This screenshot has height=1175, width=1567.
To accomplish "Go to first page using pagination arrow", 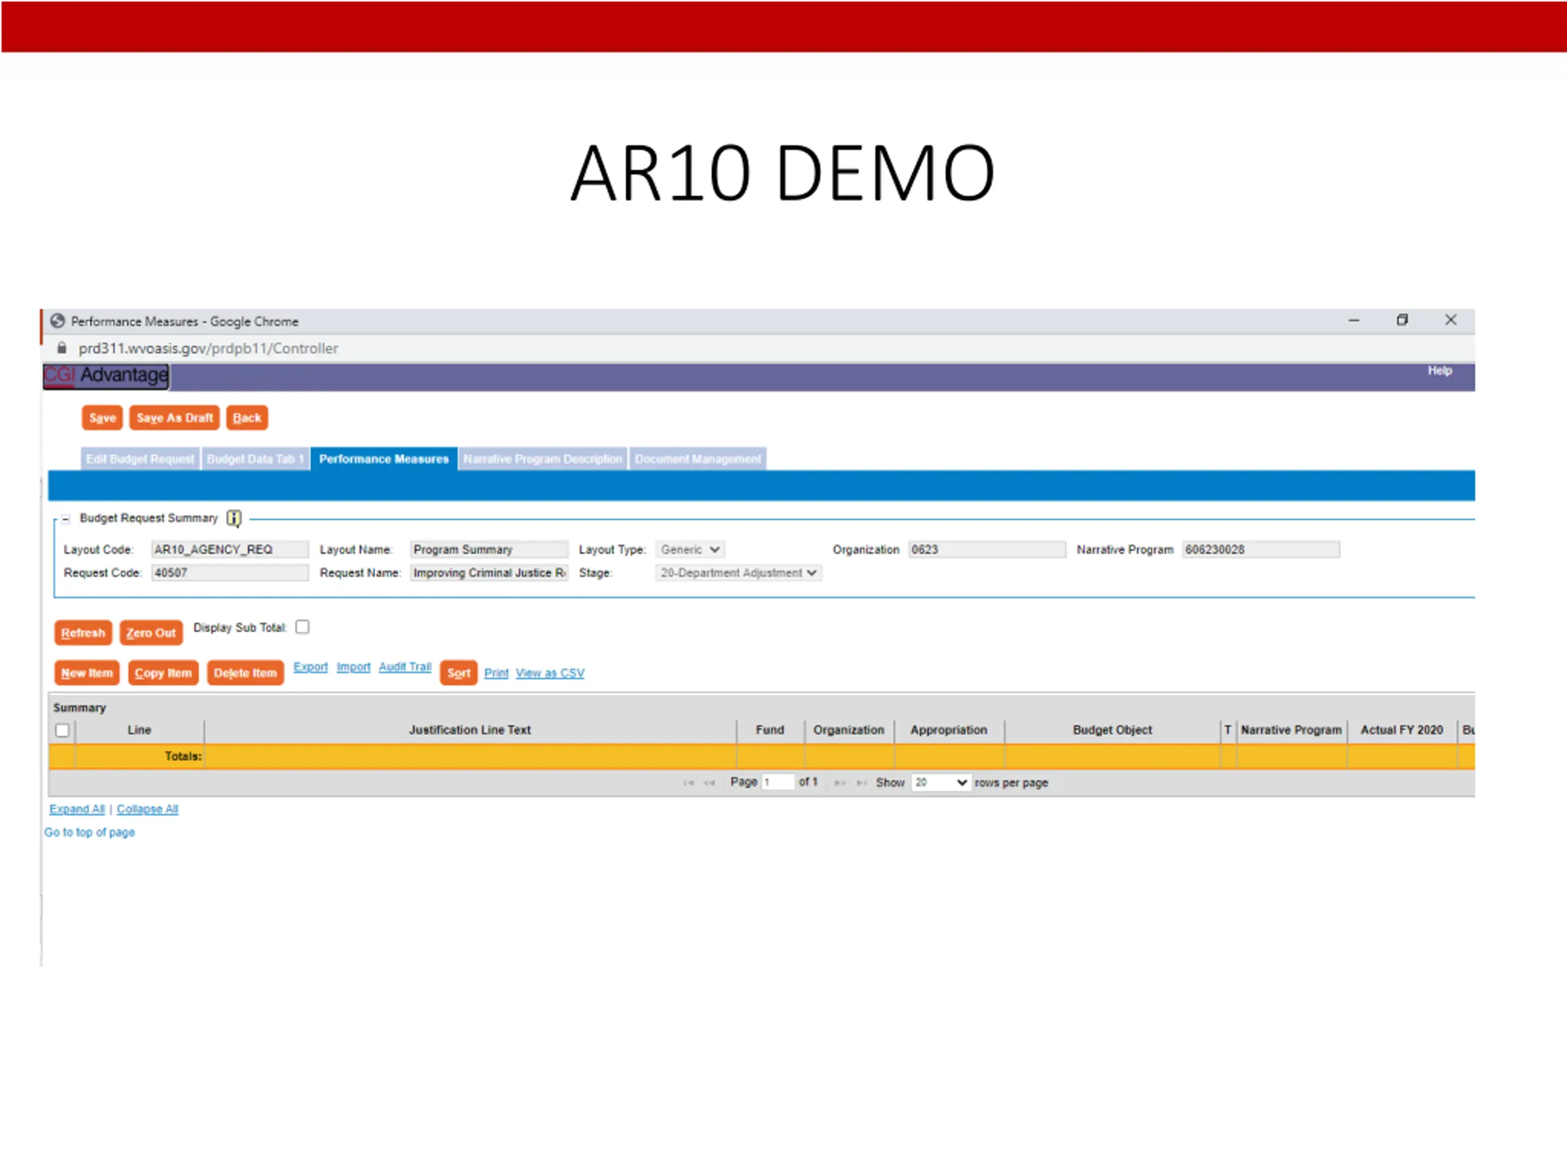I will point(688,783).
